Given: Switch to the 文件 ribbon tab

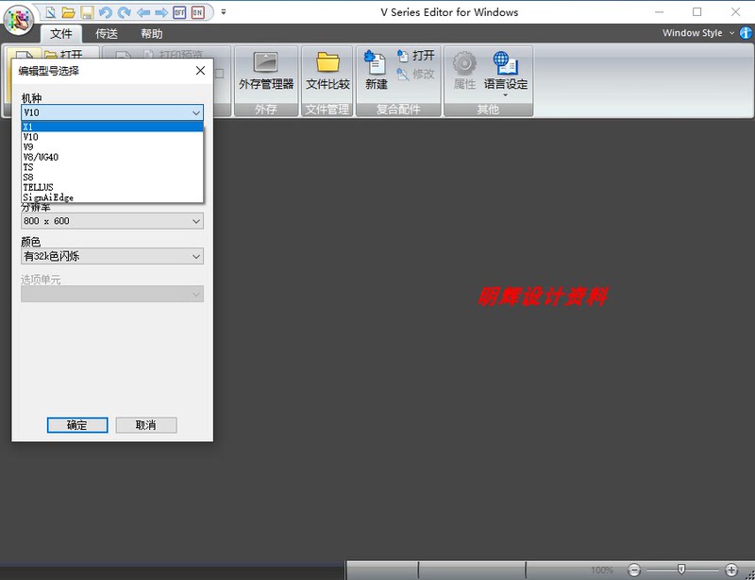Looking at the screenshot, I should pos(61,34).
